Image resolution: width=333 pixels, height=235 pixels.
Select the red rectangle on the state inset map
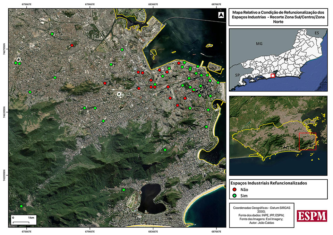coord(273,75)
